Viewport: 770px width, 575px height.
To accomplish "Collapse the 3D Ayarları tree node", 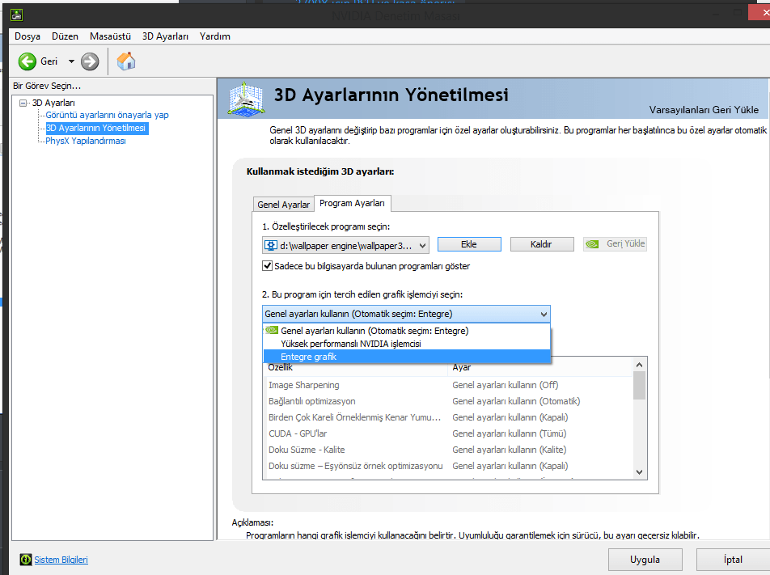I will pyautogui.click(x=23, y=103).
